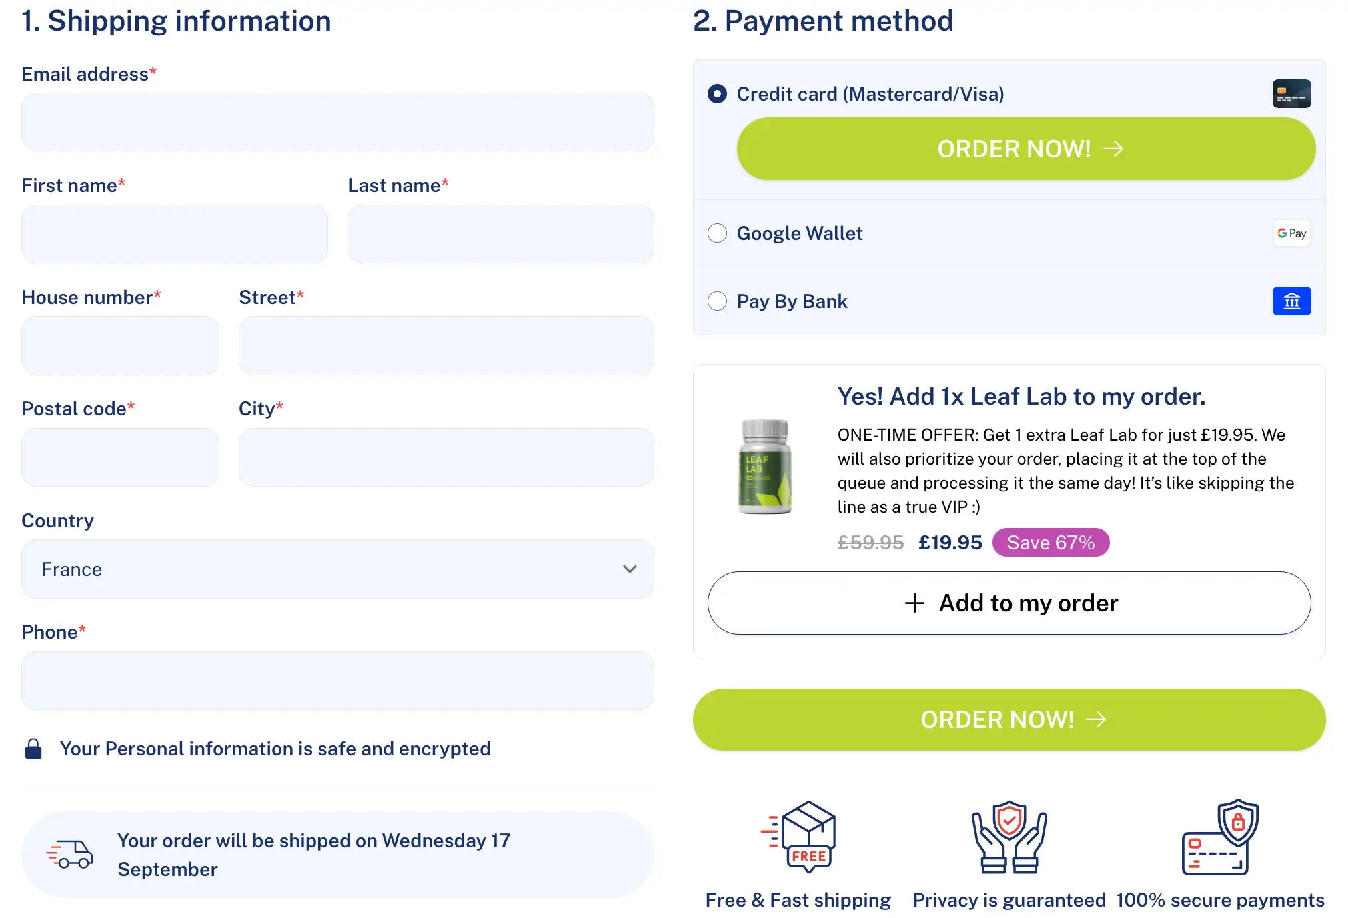The width and height of the screenshot is (1348, 918).
Task: Click the Google Pay logo icon
Action: 1291,233
